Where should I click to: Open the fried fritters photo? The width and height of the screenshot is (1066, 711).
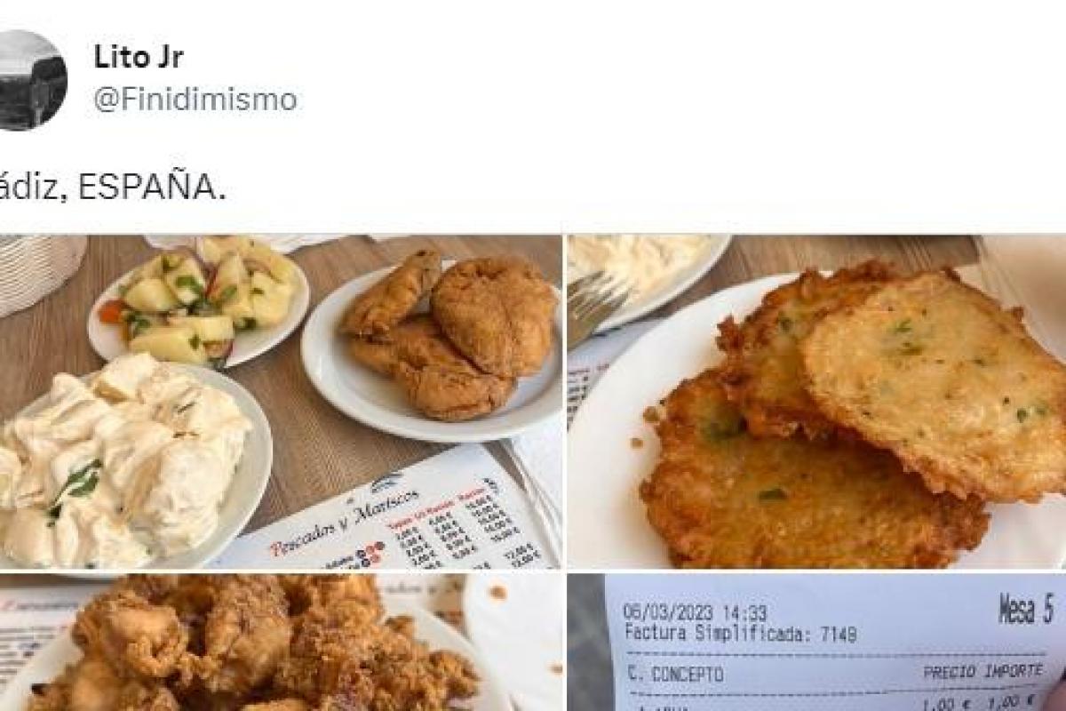point(816,402)
